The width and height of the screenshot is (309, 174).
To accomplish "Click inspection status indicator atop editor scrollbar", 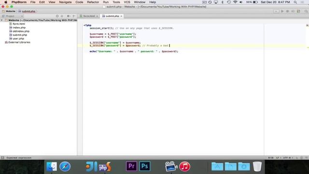I will point(307,25).
